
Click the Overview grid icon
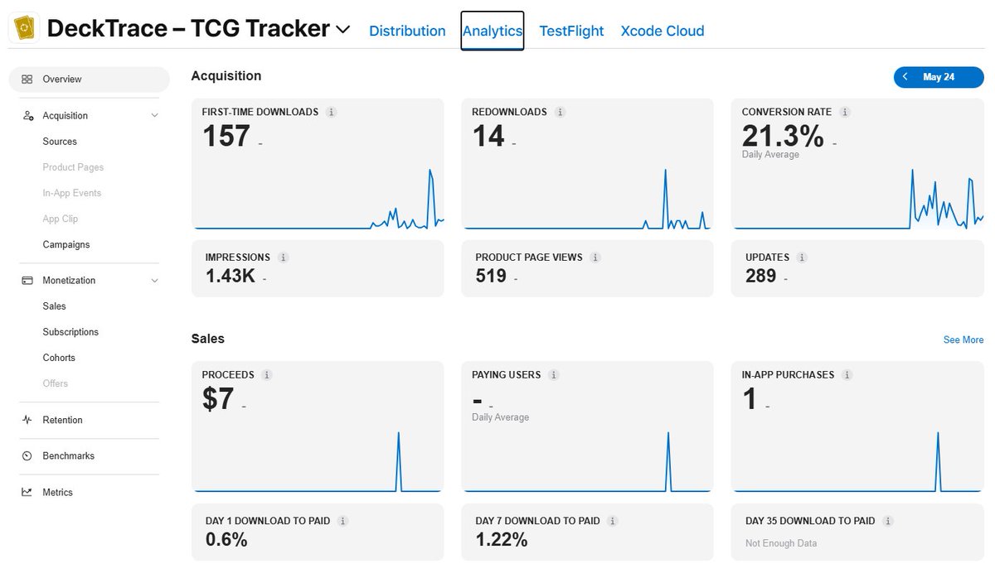coord(27,79)
